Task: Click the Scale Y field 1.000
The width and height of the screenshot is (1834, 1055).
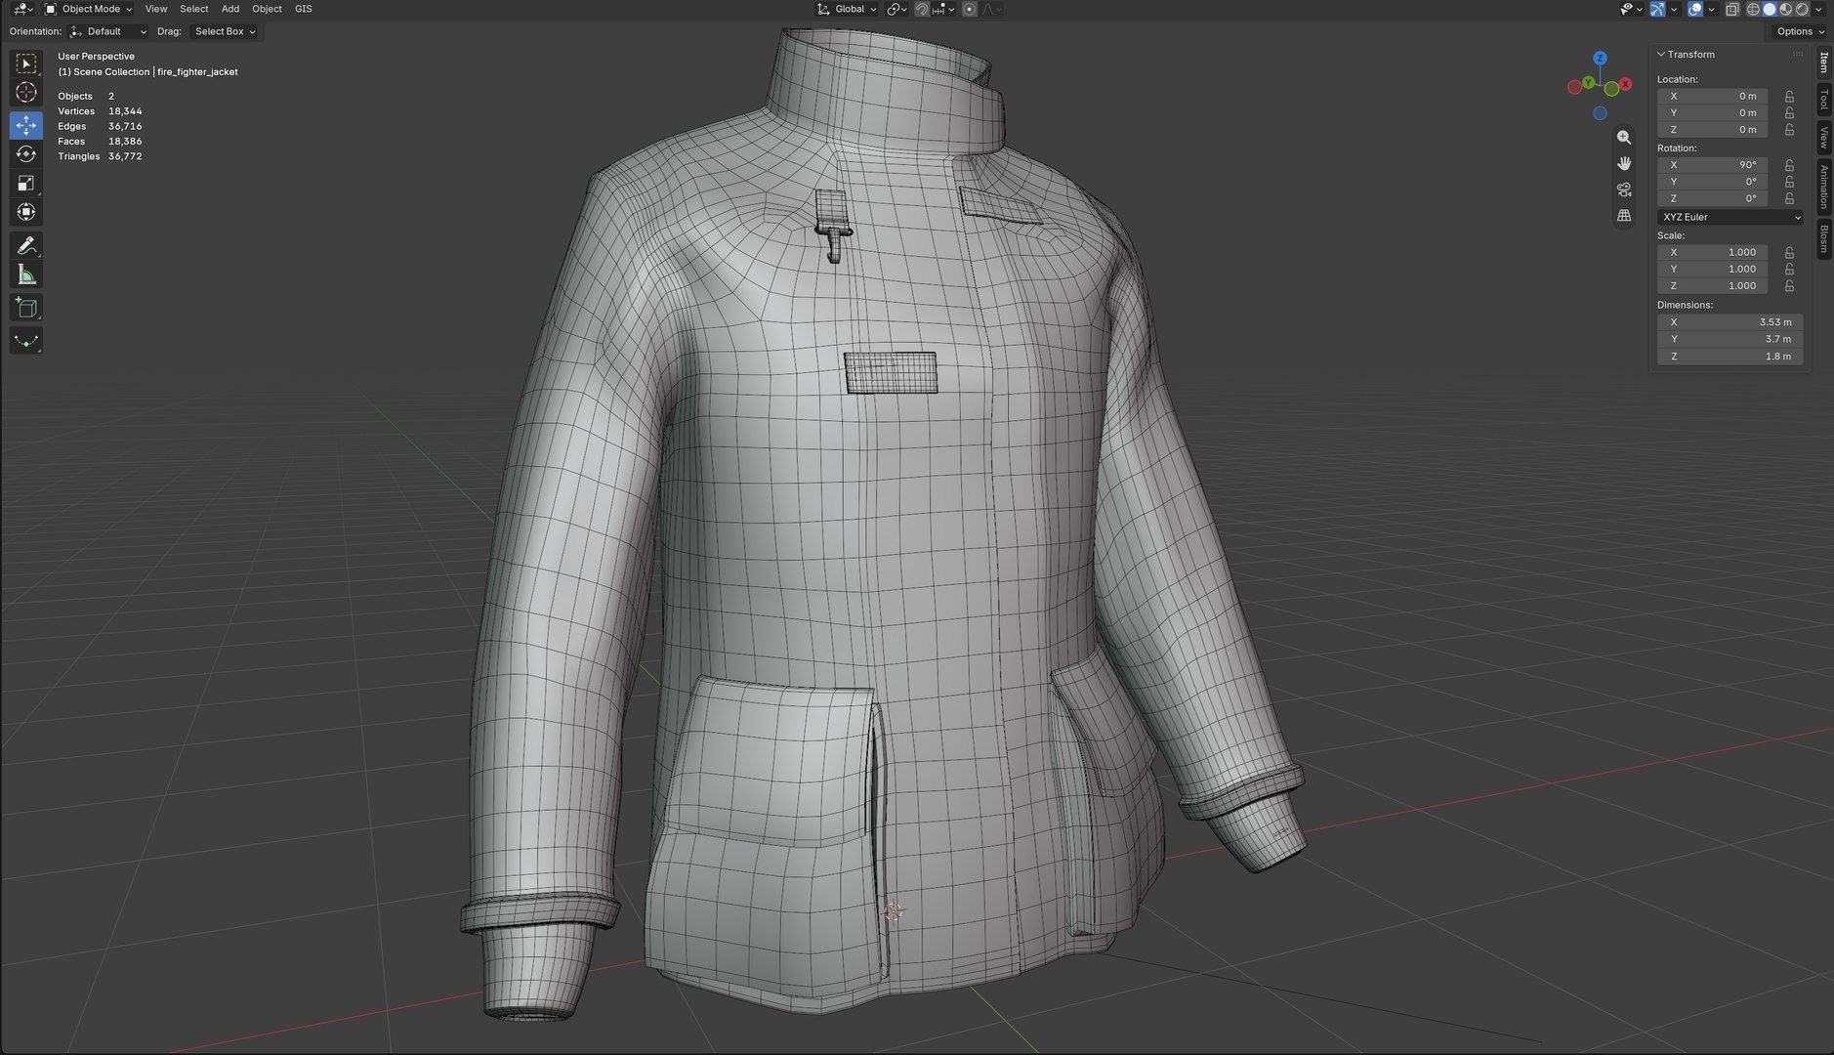Action: point(1712,269)
